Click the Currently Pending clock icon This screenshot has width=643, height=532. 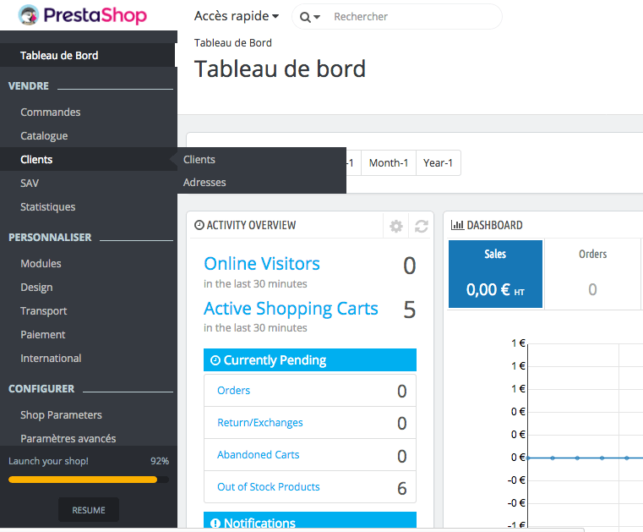(215, 360)
